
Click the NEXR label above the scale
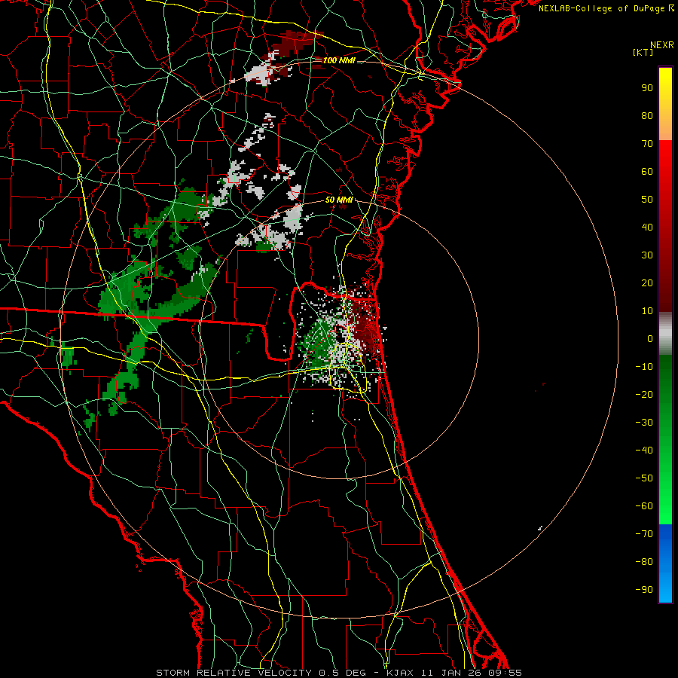(662, 45)
